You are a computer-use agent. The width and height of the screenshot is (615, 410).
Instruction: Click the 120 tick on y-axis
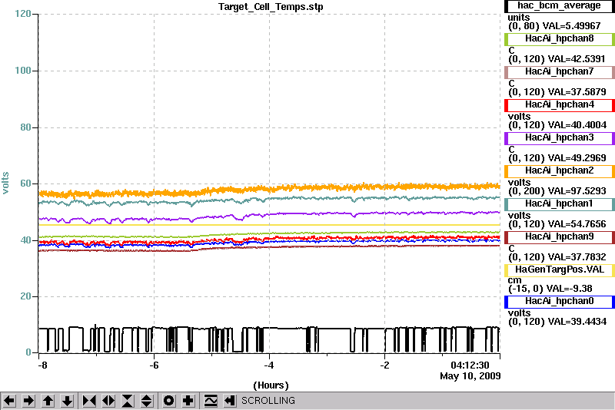(23, 14)
